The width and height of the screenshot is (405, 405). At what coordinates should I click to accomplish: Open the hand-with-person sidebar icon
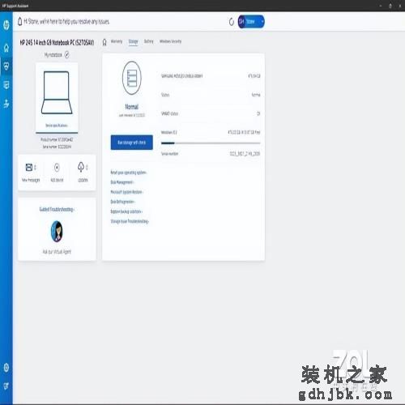click(6, 104)
